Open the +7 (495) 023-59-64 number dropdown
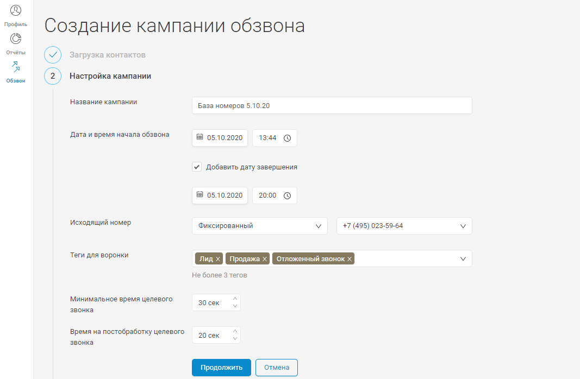The image size is (580, 379). pos(463,226)
